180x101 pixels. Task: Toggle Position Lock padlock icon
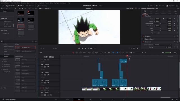pyautogui.click(x=109, y=52)
